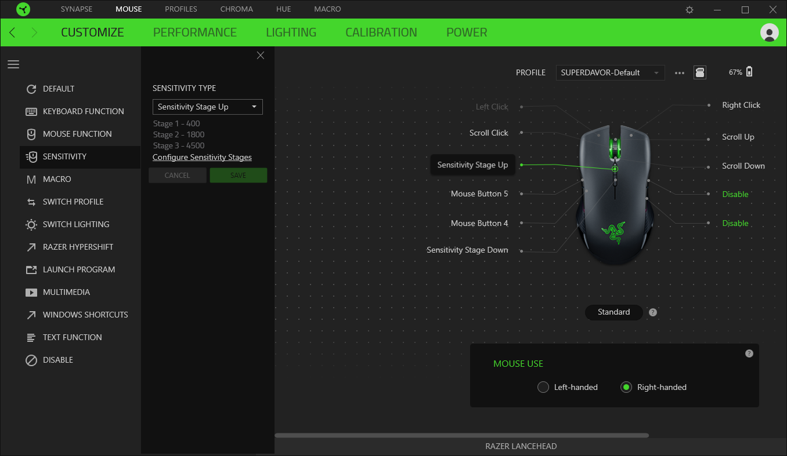Open the user account avatar
Image resolution: width=787 pixels, height=456 pixels.
(x=770, y=32)
